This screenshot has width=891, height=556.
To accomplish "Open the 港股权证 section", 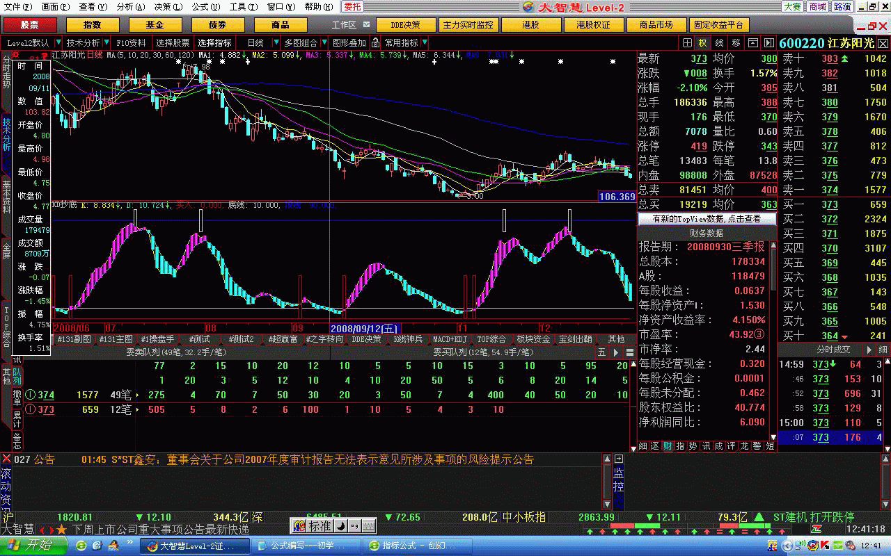I will 593,25.
